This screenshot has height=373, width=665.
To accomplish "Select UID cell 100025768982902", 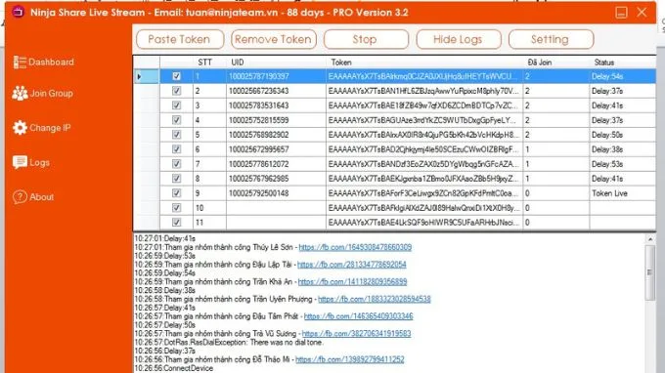I will click(276, 135).
